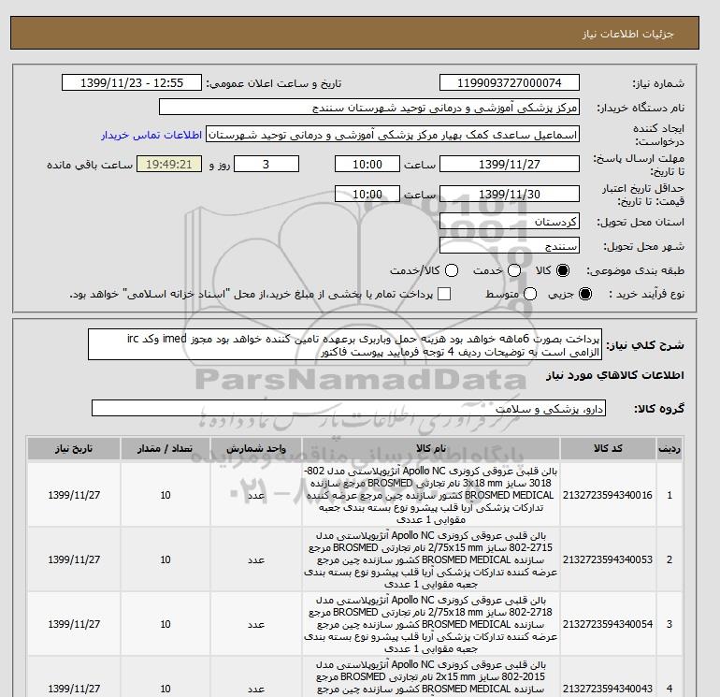Select the کالا/خدمت radio button

pos(452,270)
